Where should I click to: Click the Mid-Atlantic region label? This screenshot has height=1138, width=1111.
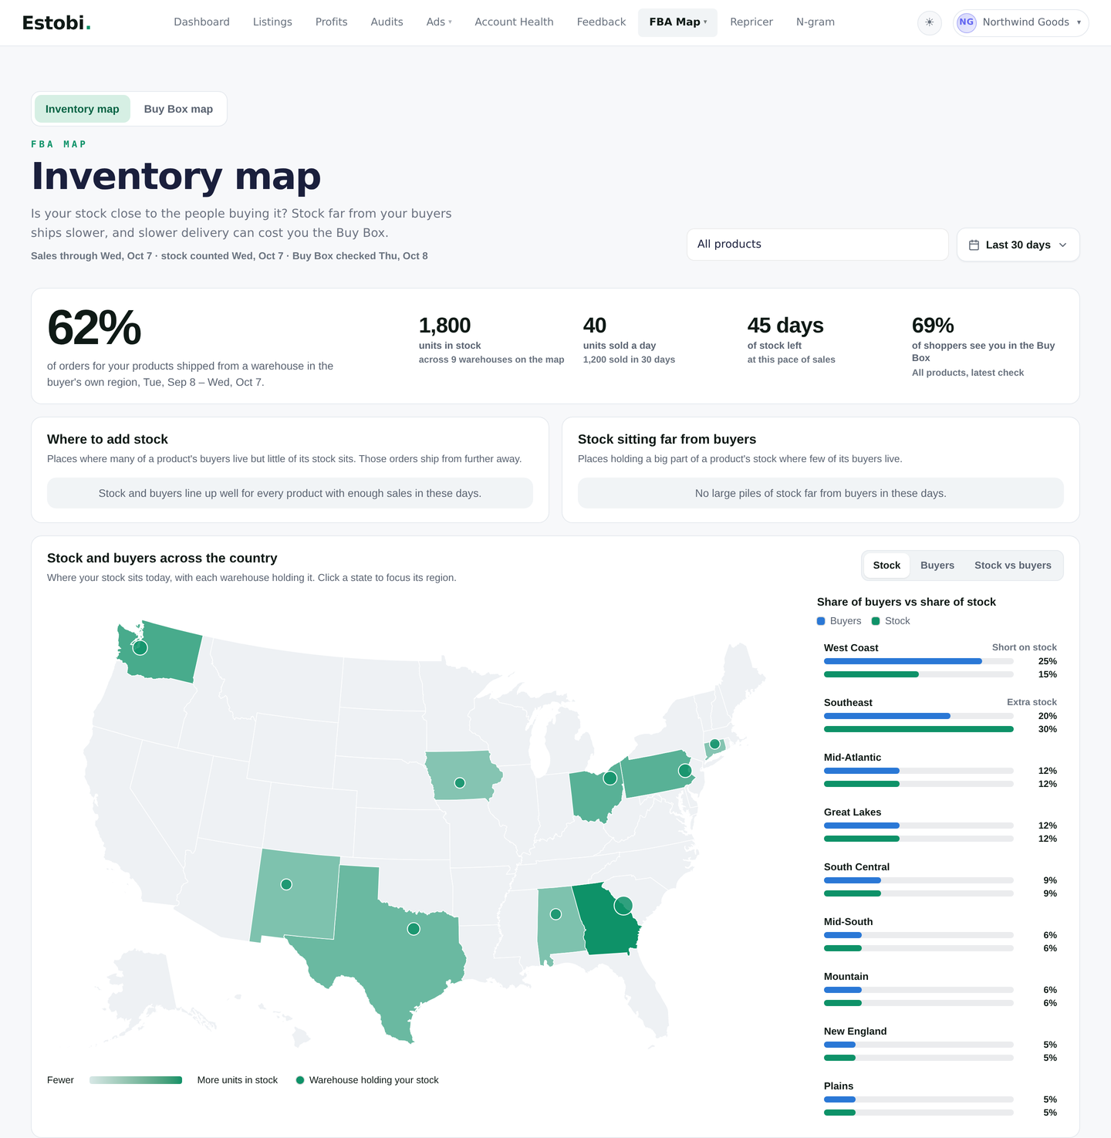pos(853,758)
